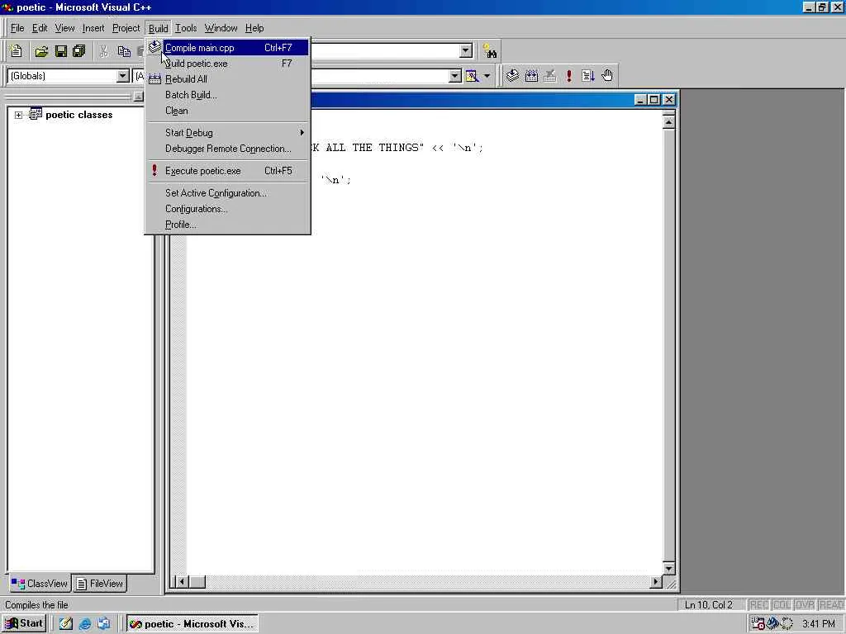This screenshot has width=846, height=634.
Task: Click the Start button on the taskbar
Action: click(x=24, y=624)
